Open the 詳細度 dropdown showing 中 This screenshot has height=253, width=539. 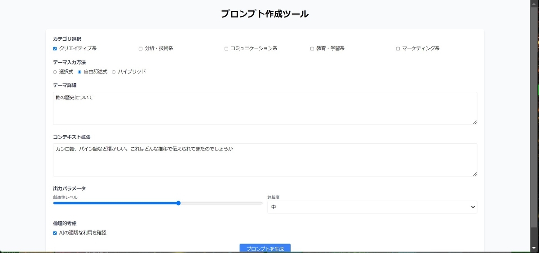pos(372,207)
